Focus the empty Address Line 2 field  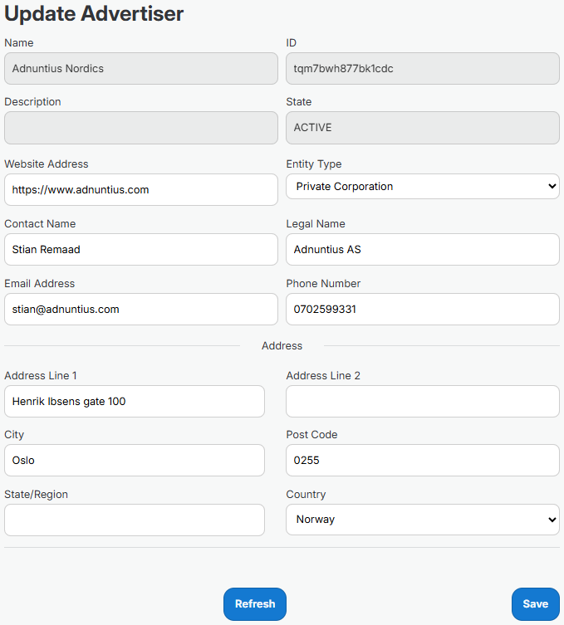pos(422,402)
